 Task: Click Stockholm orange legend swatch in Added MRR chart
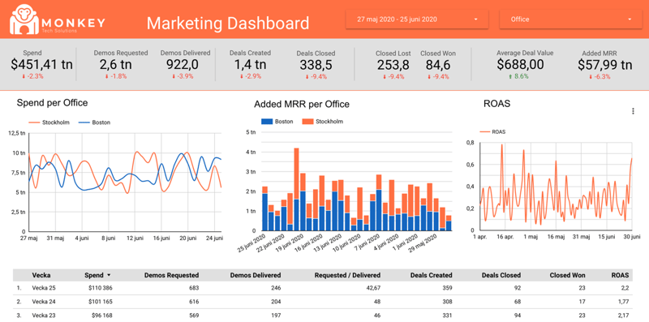point(307,122)
